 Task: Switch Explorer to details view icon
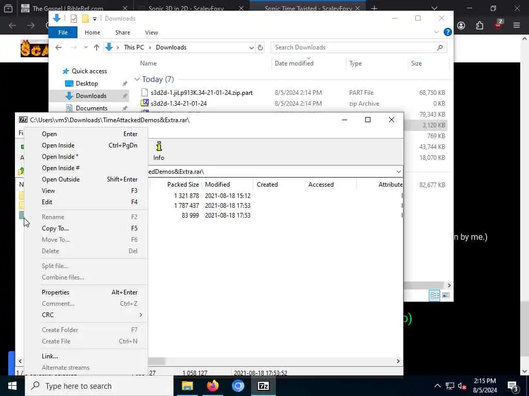click(434, 295)
